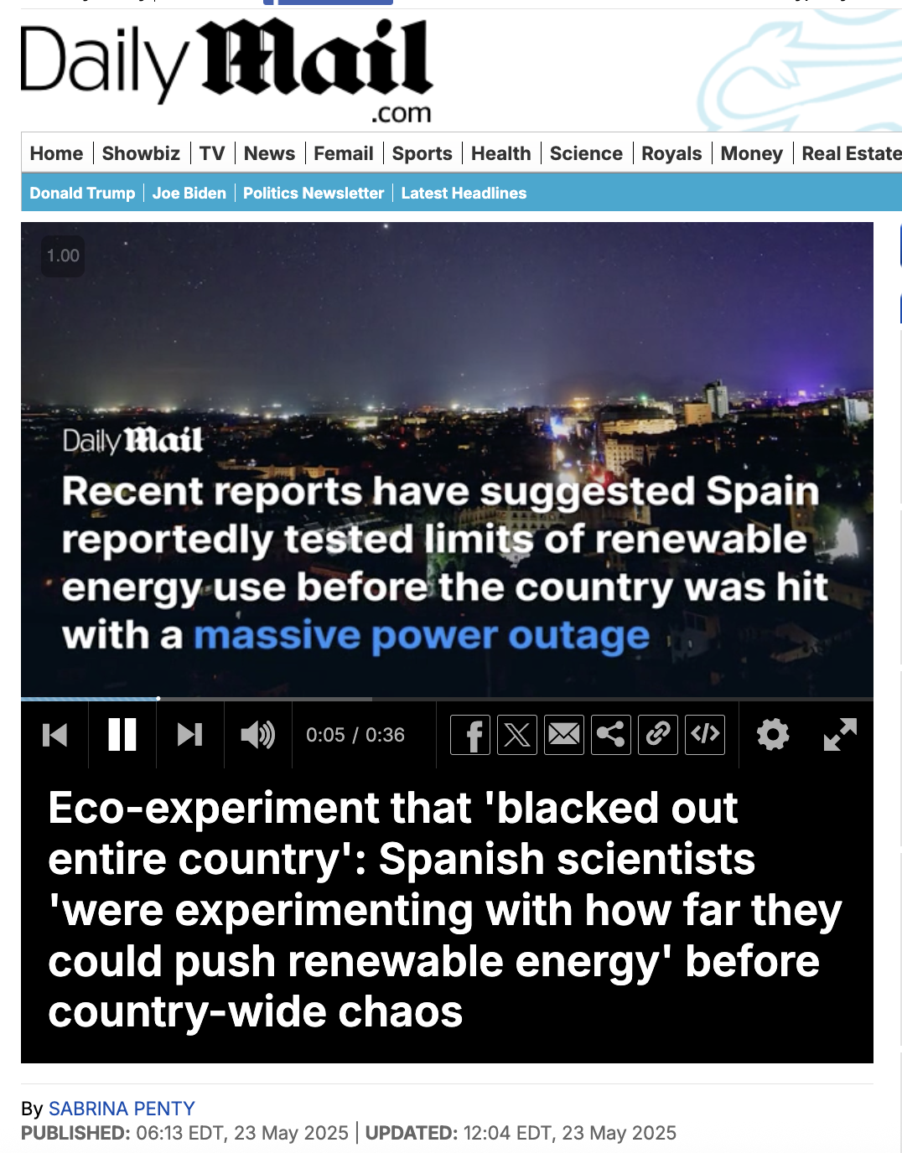Click the 0:05 / 0:36 time display
Image resolution: width=902 pixels, height=1153 pixels.
click(x=355, y=735)
